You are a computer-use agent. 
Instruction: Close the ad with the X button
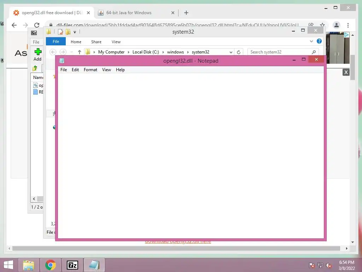(x=346, y=72)
